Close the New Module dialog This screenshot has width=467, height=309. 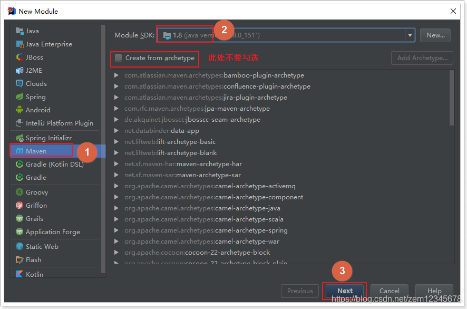(453, 11)
